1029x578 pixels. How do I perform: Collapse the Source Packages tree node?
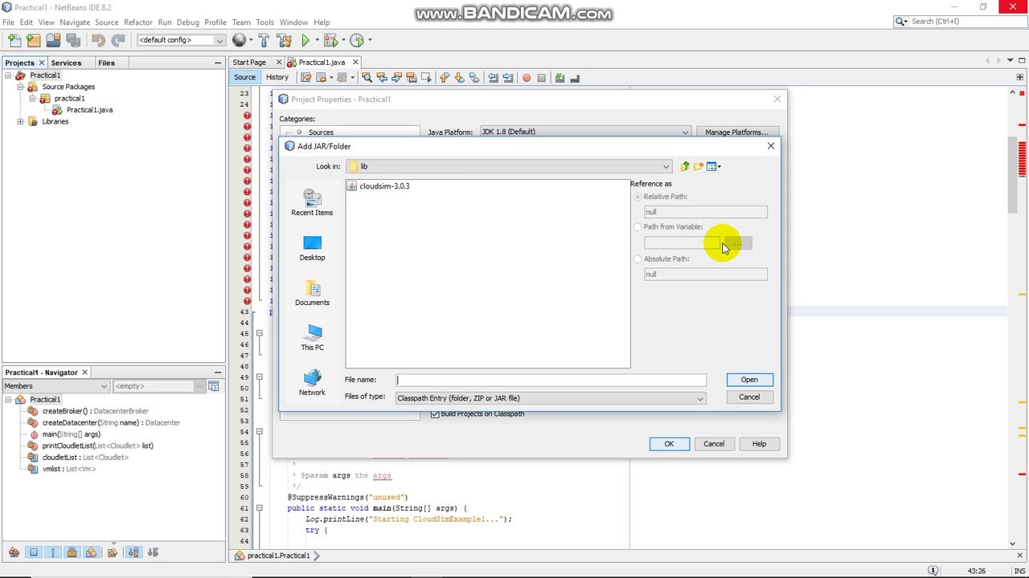tap(20, 87)
